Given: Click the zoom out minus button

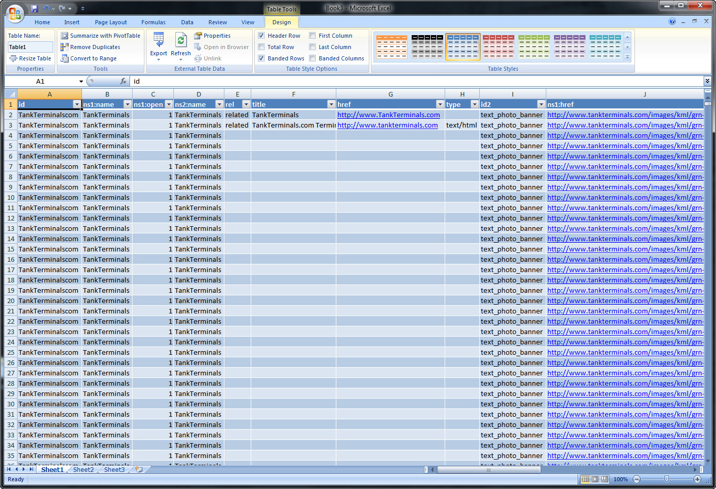Looking at the screenshot, I should click(x=636, y=479).
